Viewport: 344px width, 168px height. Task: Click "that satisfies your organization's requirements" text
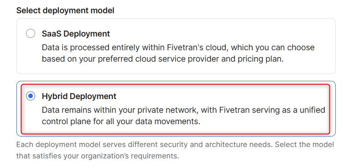(98, 156)
